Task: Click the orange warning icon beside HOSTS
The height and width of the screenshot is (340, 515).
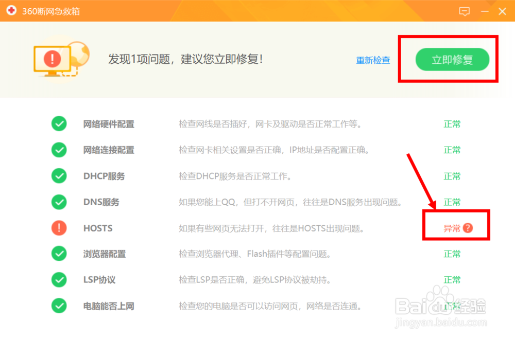Action: (x=59, y=228)
